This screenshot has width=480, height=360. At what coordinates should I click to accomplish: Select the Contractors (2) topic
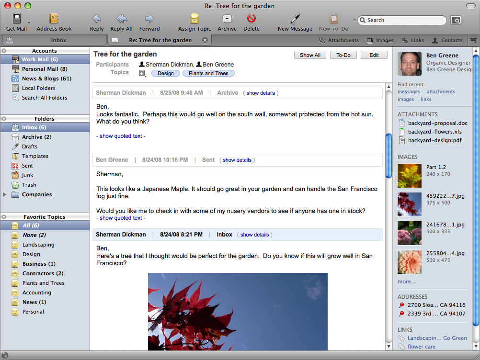point(45,273)
